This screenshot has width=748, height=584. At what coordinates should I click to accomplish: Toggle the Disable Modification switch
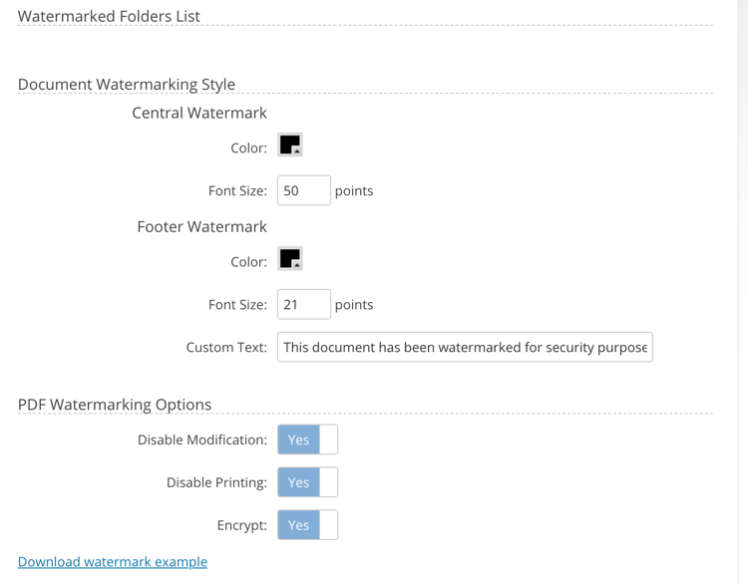coord(307,439)
